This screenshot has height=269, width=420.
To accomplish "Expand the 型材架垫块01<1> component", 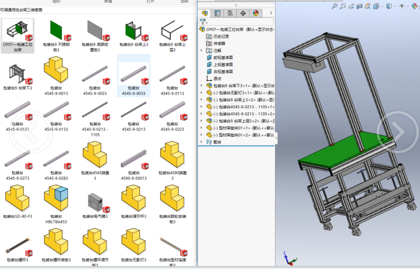I will 201,127.
